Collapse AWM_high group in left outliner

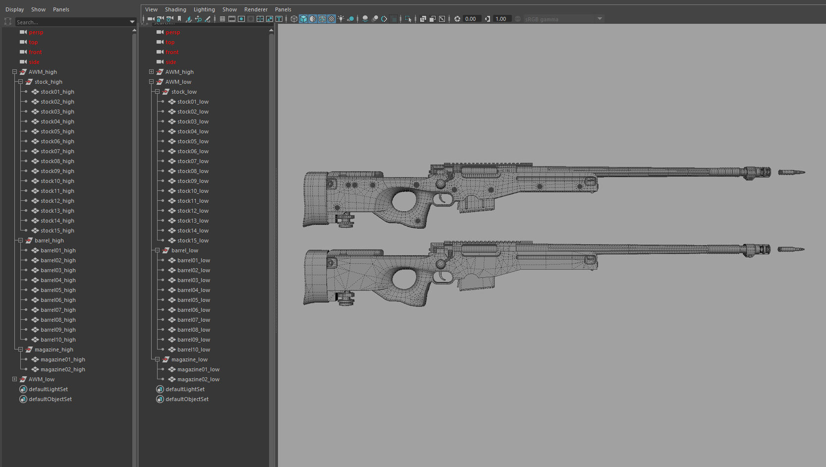coord(14,72)
